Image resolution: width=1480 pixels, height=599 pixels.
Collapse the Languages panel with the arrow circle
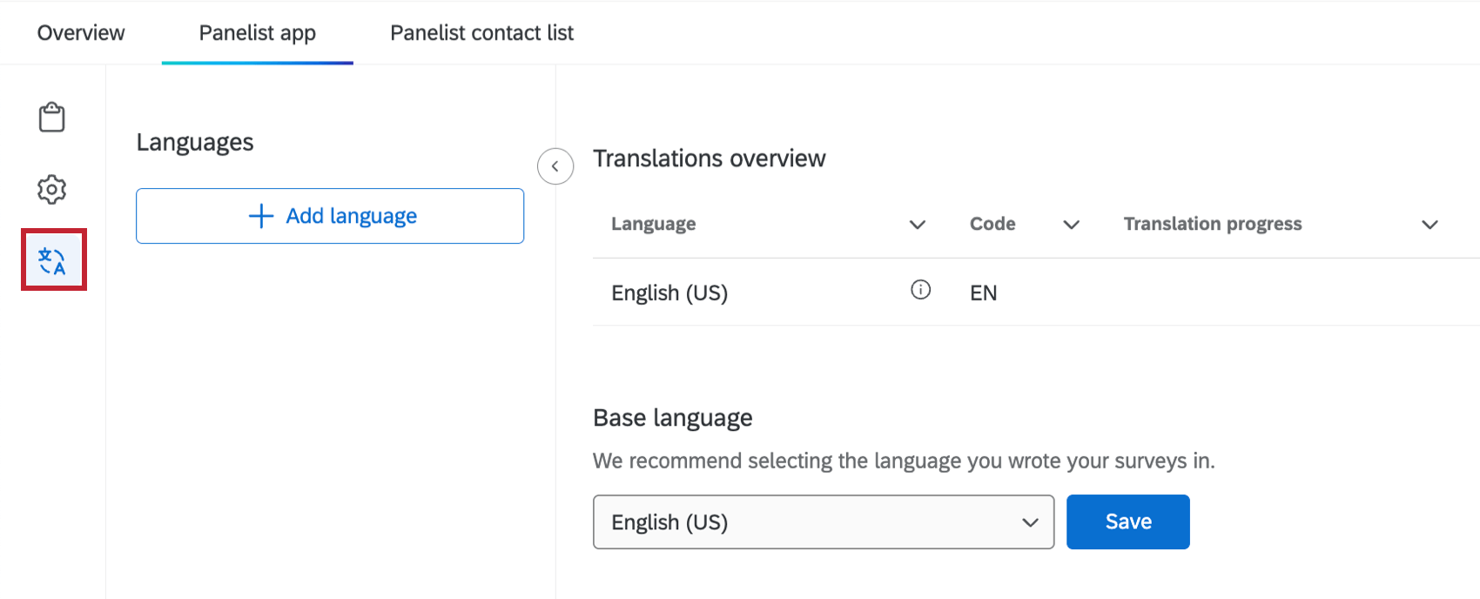[x=555, y=166]
